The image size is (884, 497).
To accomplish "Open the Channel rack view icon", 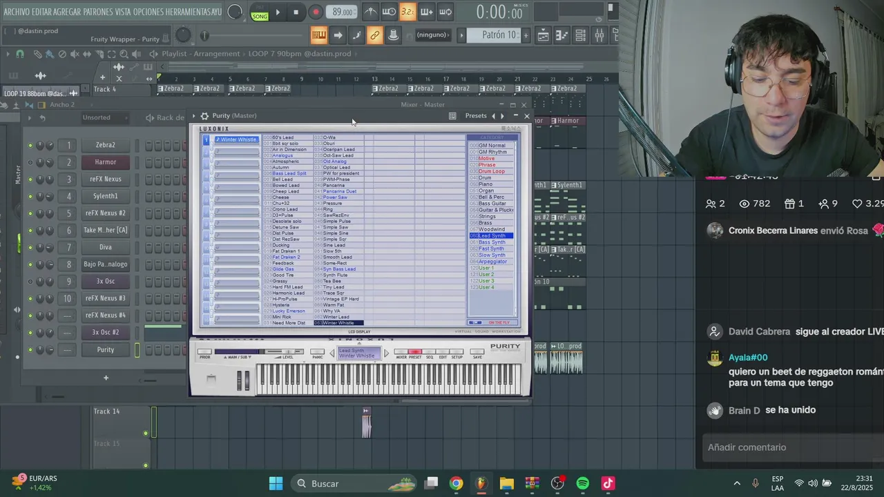I will point(581,35).
